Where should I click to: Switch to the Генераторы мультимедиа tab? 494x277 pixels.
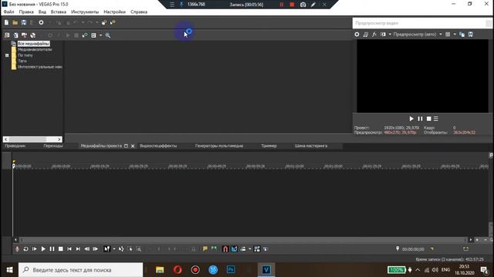[x=219, y=146]
